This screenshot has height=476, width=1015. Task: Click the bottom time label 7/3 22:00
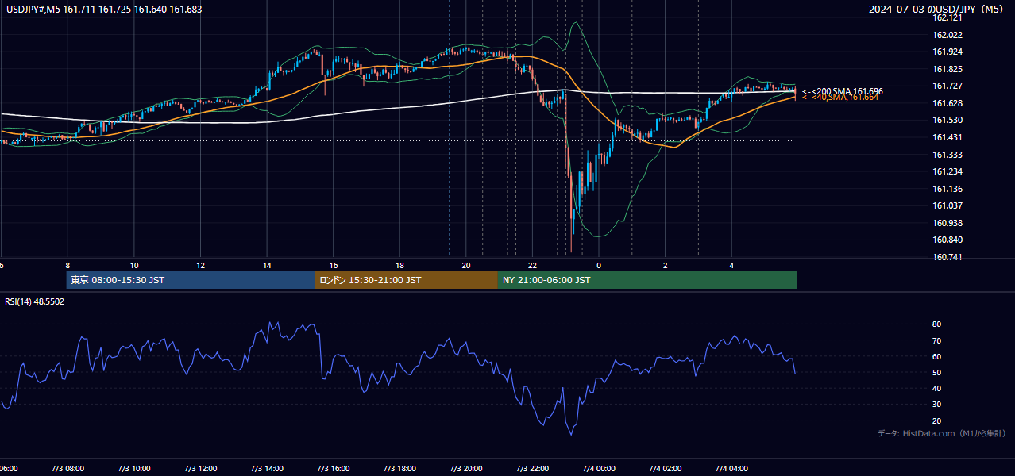tap(532, 469)
